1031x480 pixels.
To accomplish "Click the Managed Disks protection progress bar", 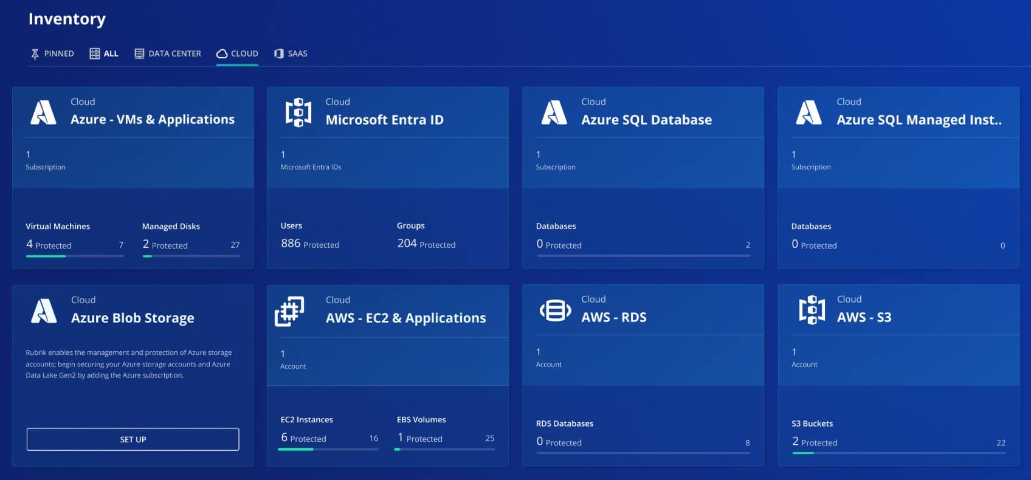I will (x=191, y=256).
